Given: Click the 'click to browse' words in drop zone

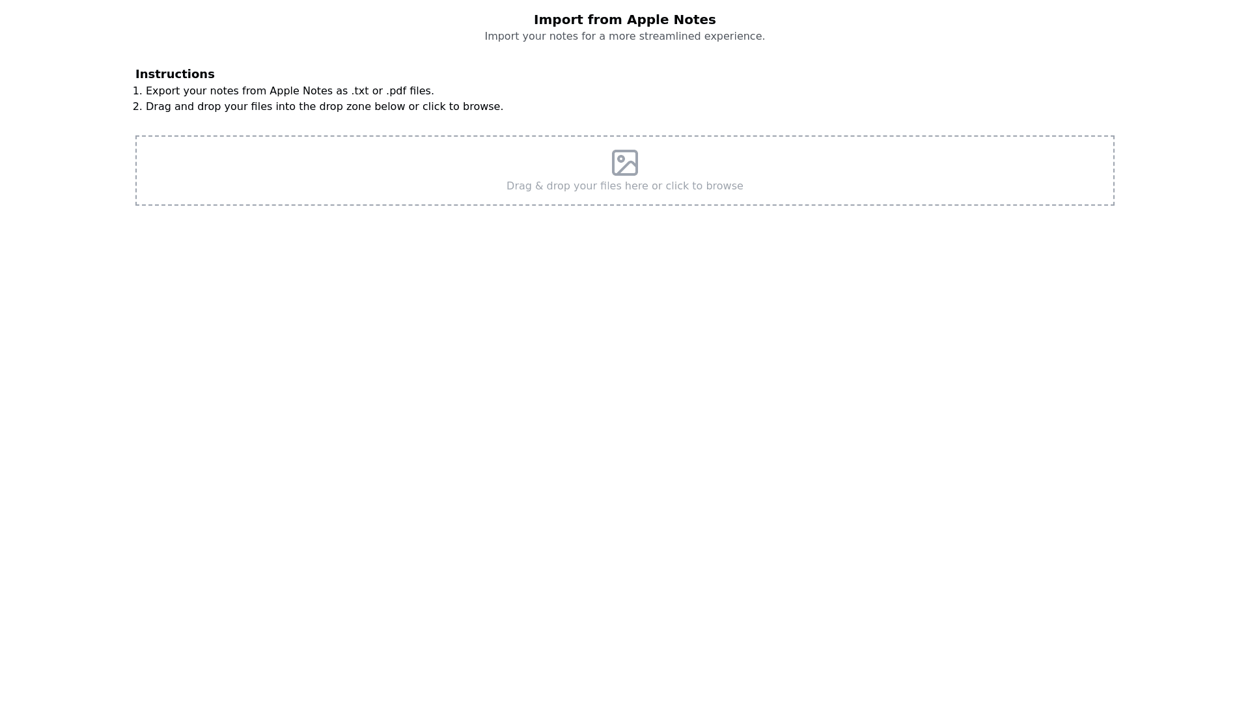Looking at the screenshot, I should [x=704, y=186].
